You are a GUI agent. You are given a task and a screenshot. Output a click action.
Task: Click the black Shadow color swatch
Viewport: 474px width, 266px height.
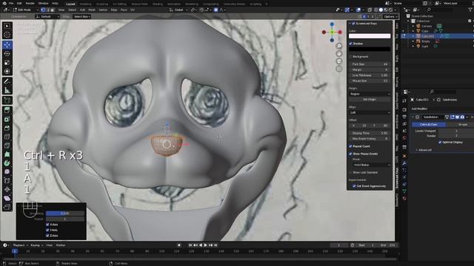click(370, 49)
